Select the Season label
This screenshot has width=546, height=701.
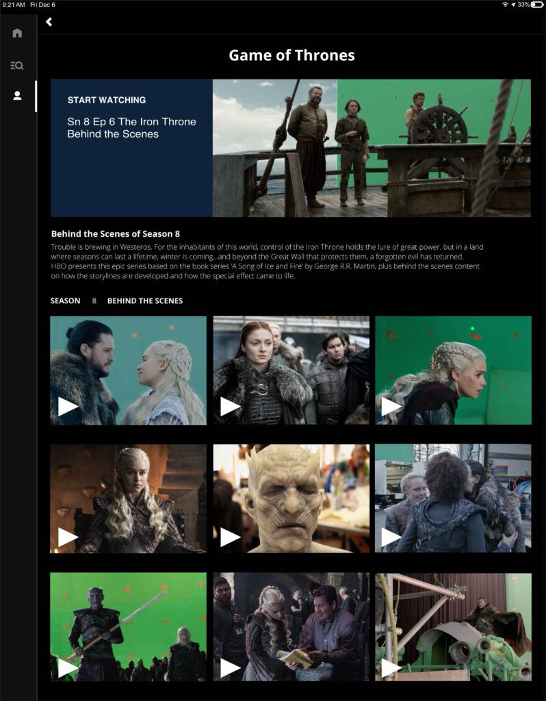65,301
